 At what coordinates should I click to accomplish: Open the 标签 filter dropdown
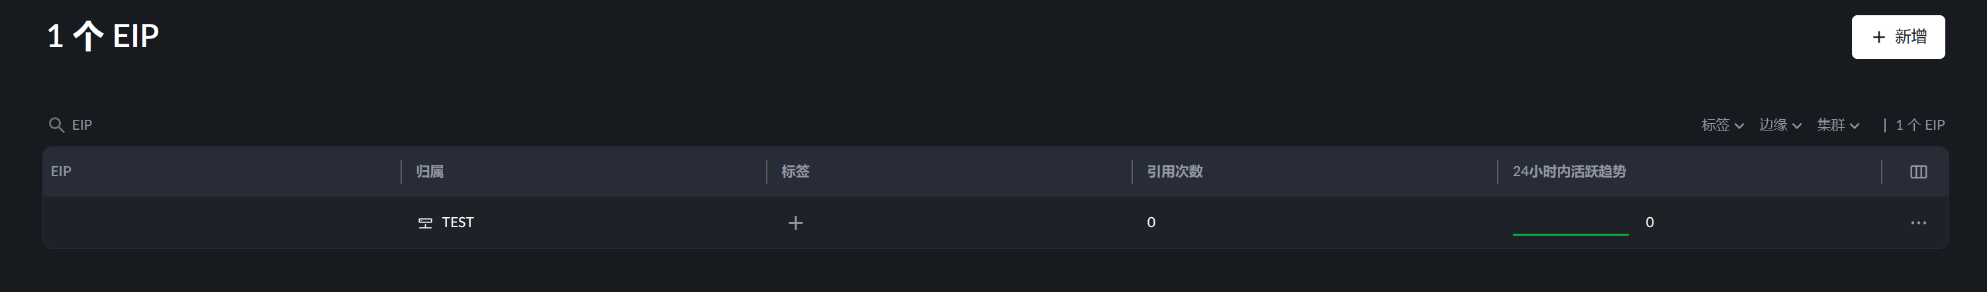[1721, 125]
